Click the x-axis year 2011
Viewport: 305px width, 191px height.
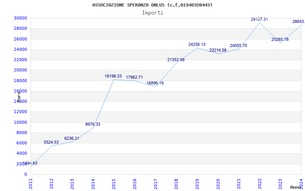point(31,184)
